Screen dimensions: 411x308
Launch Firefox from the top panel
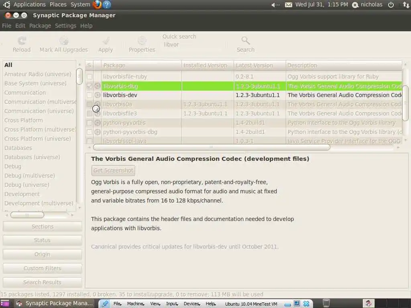coord(97,4)
